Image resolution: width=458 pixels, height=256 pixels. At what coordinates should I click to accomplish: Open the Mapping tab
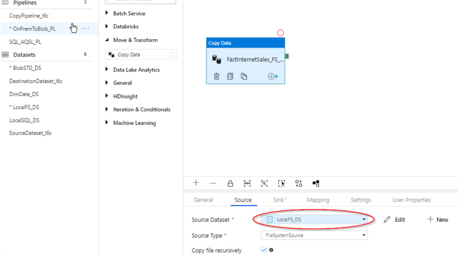[x=318, y=200]
